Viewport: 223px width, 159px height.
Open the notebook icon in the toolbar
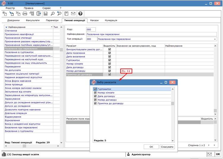point(67,14)
